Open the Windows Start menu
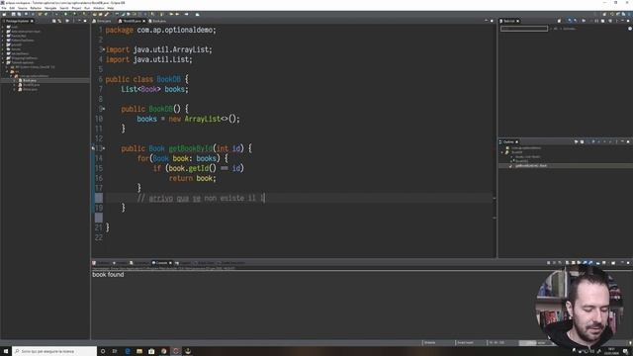Screen dimensions: 633x356 coord(6,351)
